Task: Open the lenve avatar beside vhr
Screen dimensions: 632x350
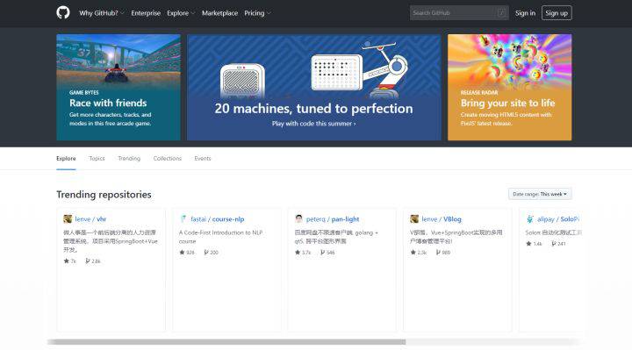Action: [x=68, y=218]
